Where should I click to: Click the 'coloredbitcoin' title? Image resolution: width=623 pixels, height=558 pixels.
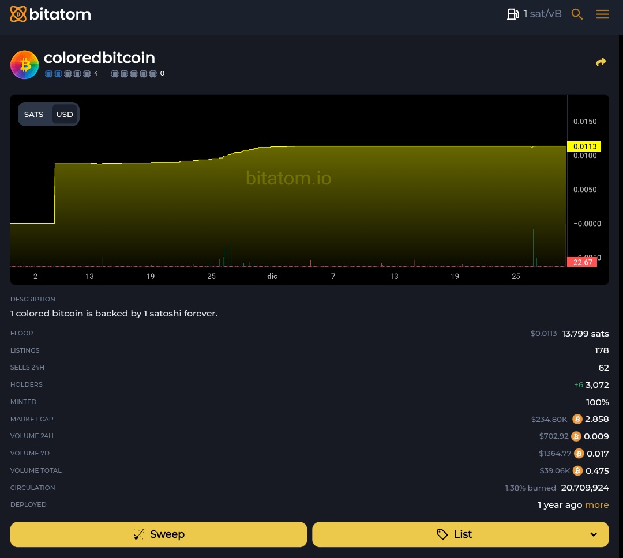pyautogui.click(x=99, y=58)
